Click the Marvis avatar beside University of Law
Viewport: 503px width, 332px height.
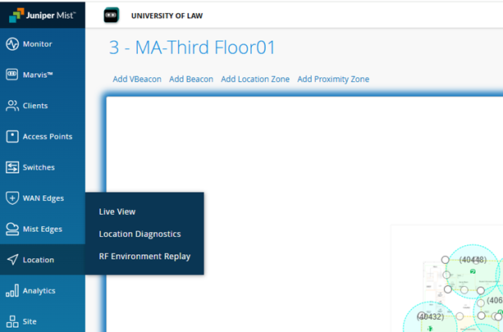[x=112, y=15]
